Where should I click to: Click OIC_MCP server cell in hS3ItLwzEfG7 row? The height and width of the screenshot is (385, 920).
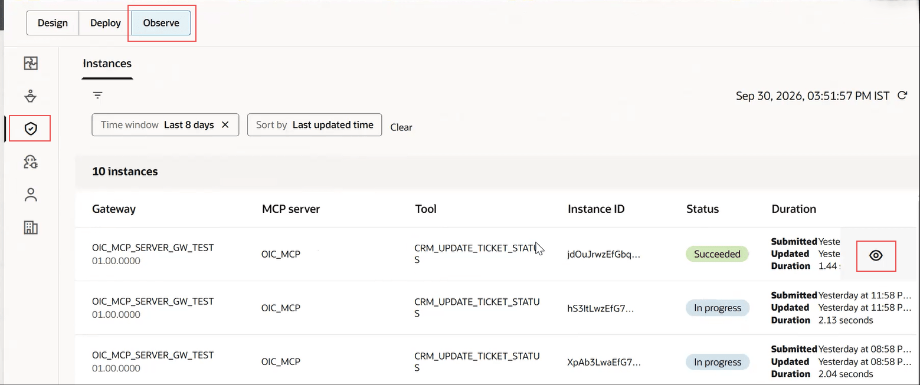tap(281, 308)
